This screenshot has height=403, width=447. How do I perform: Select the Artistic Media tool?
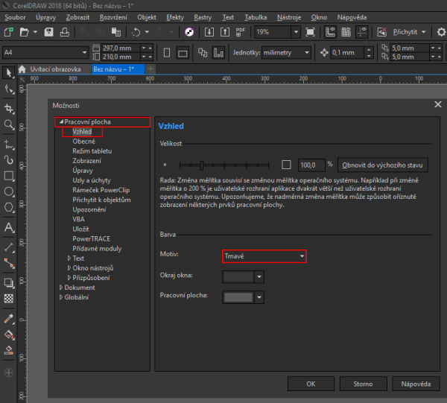coord(8,160)
